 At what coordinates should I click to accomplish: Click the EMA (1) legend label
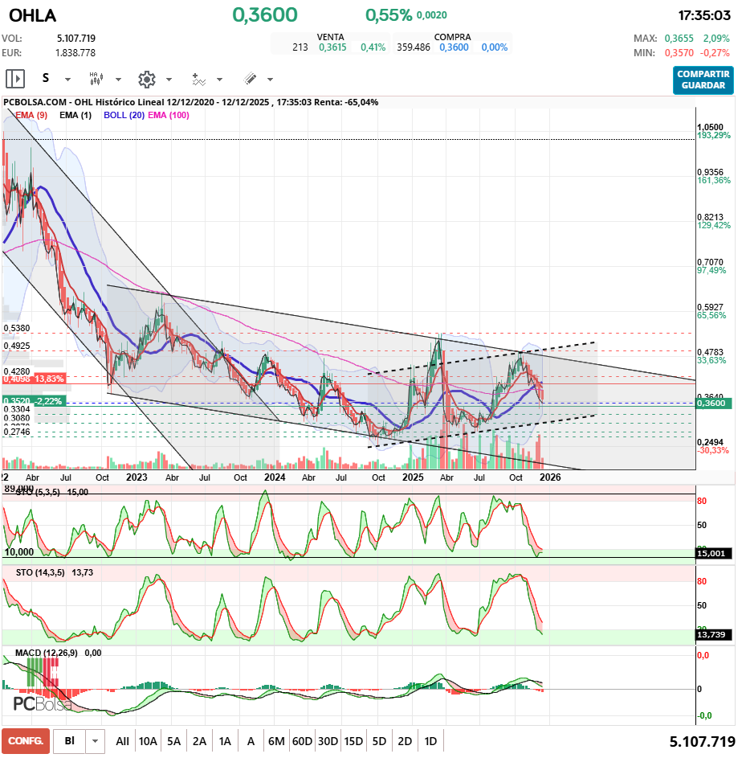pos(75,115)
